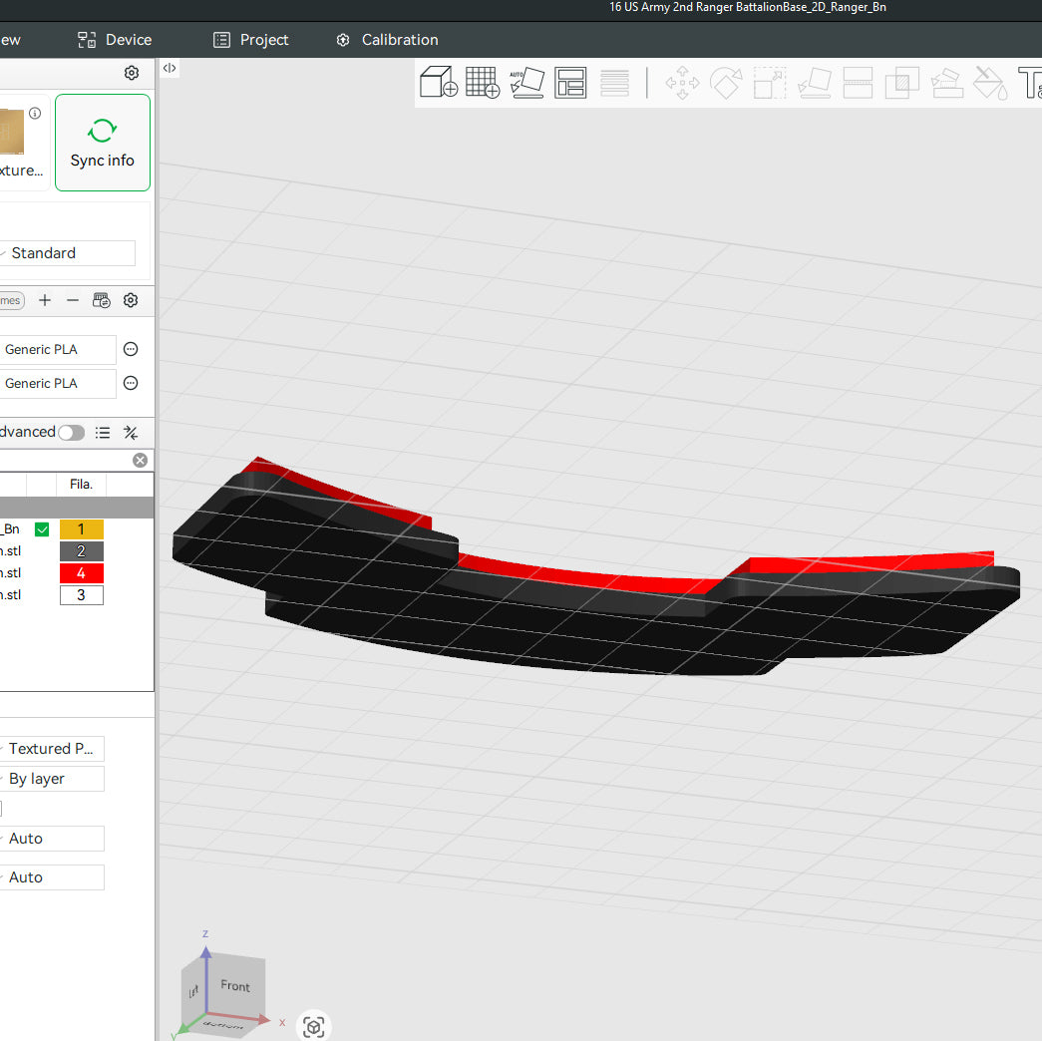Screen dimensions: 1042x1041
Task: Add a filament with the plus icon
Action: pos(45,300)
